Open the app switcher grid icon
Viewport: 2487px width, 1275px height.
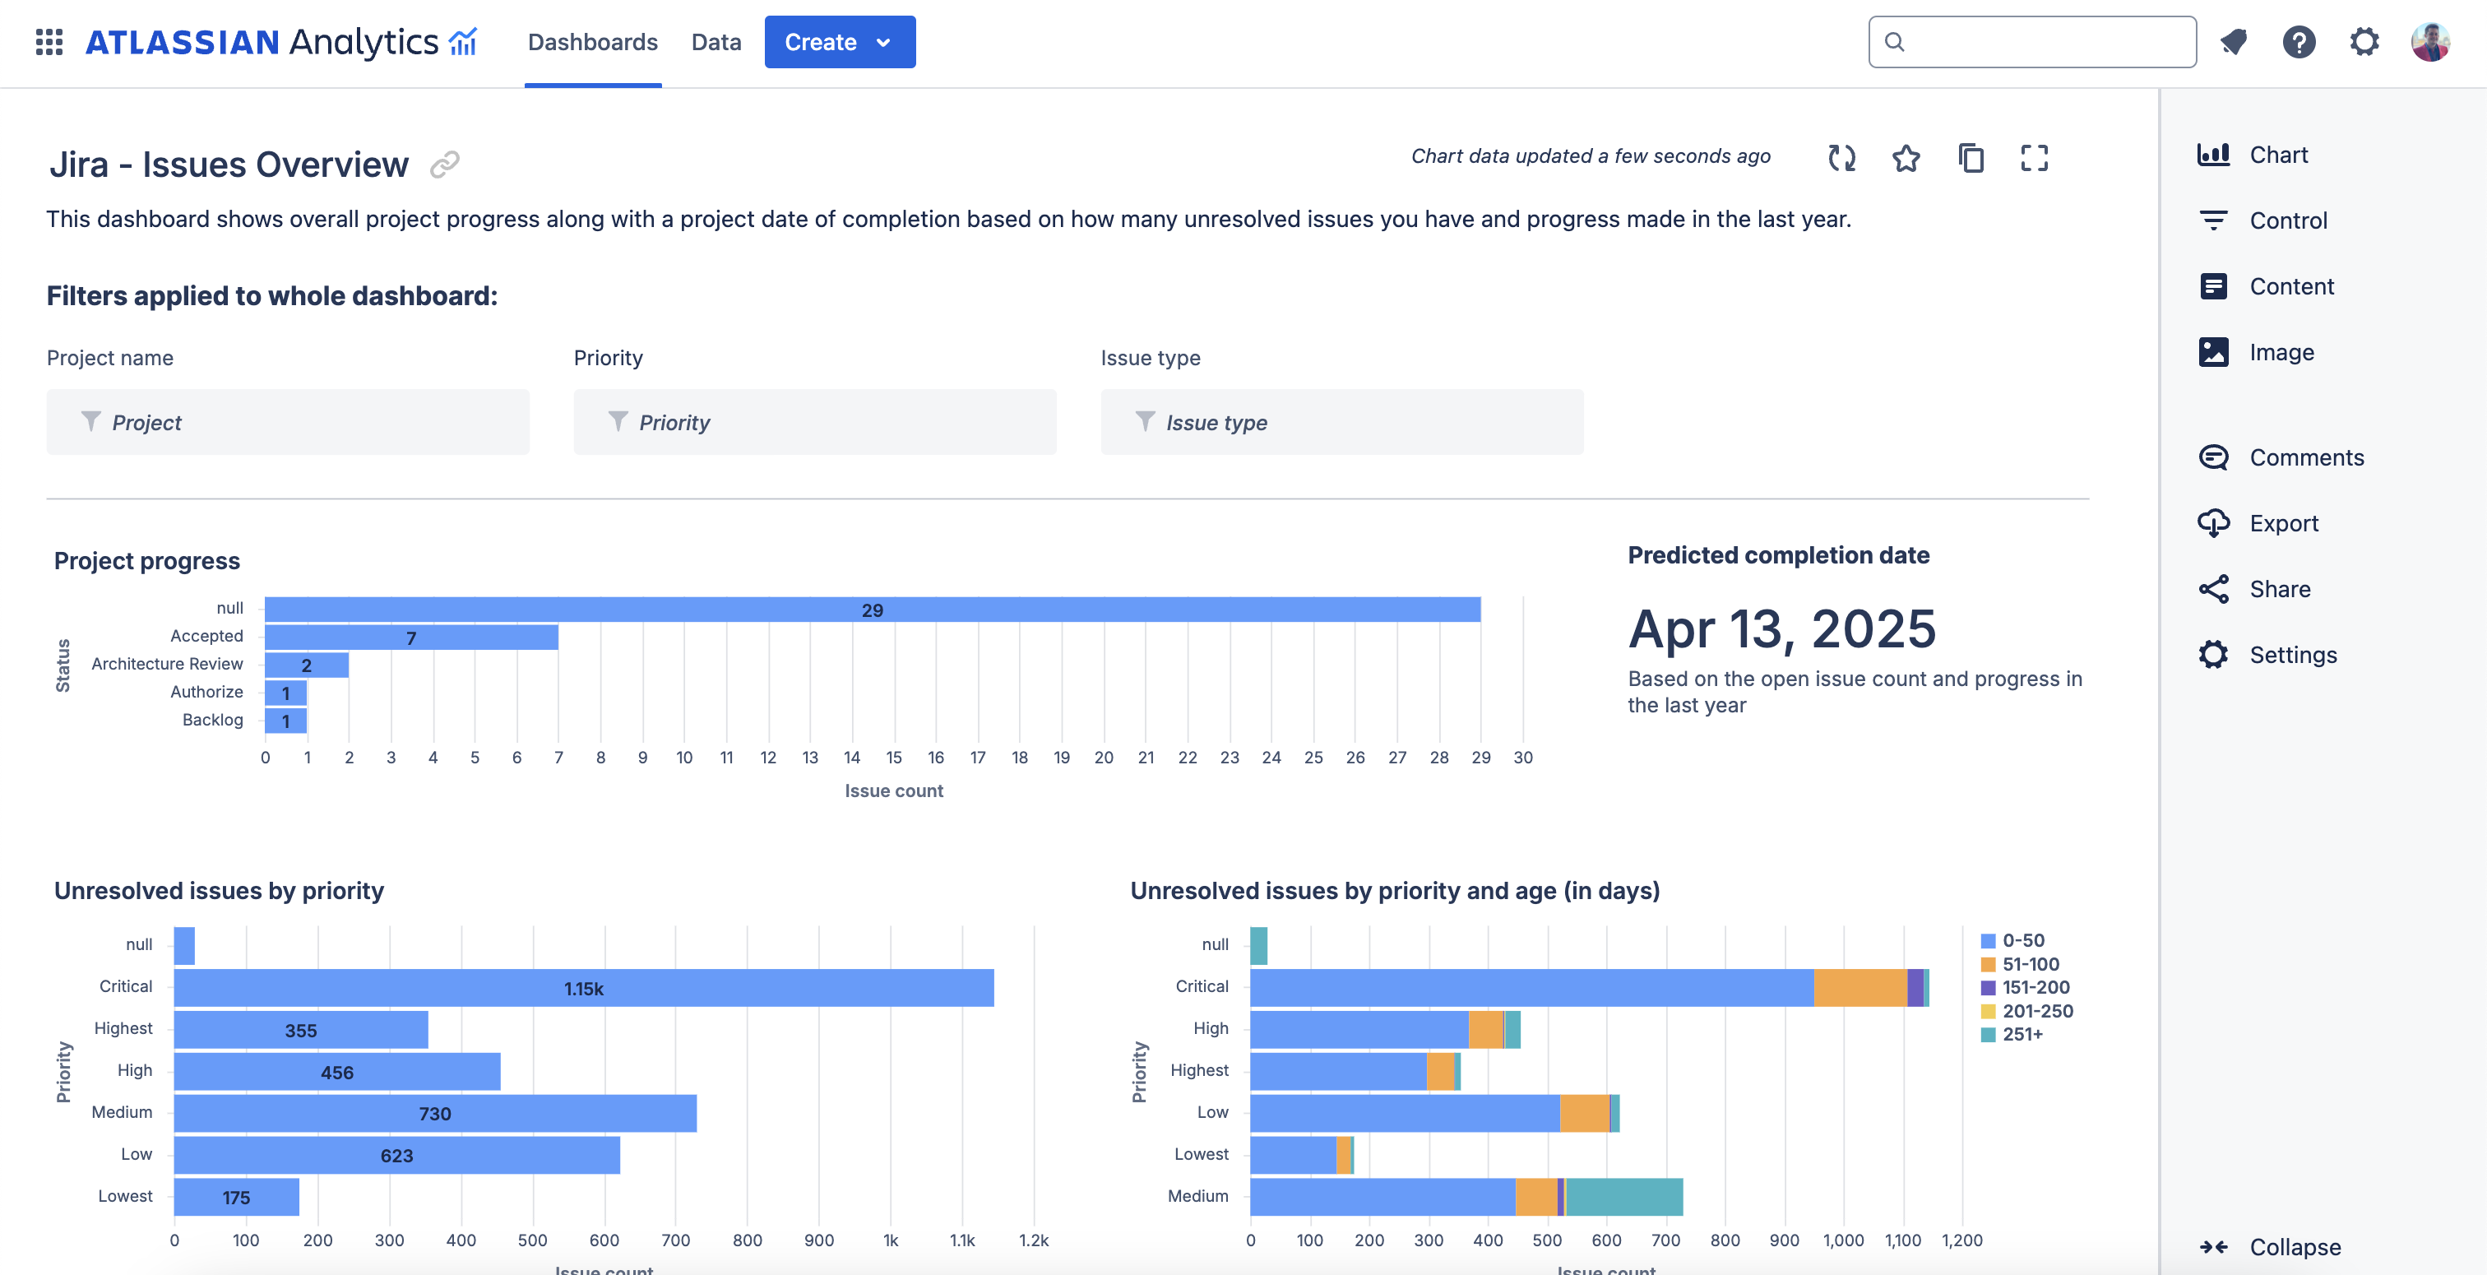click(x=49, y=41)
